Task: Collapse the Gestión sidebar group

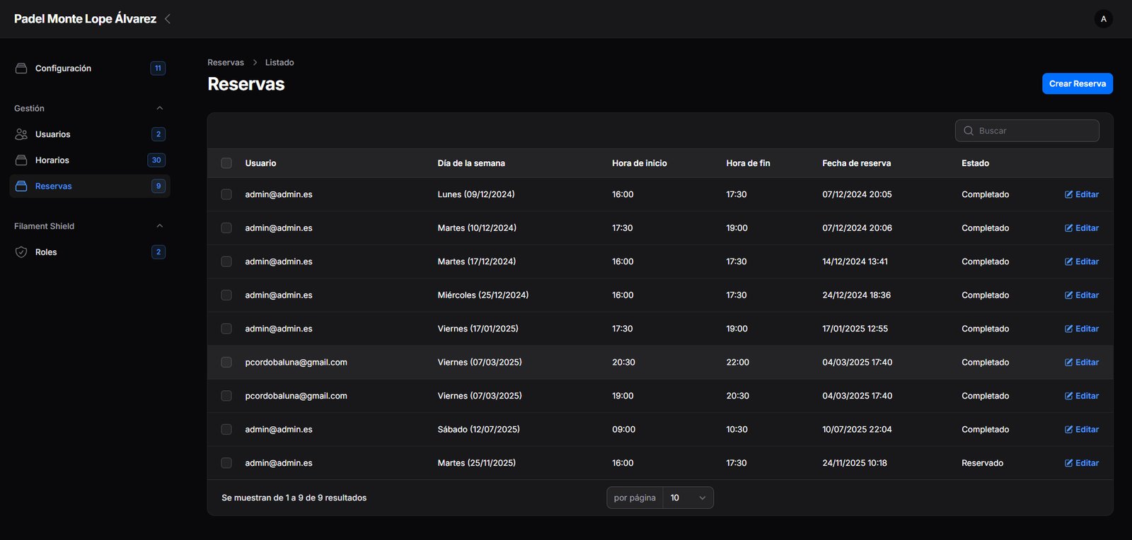Action: click(x=159, y=108)
